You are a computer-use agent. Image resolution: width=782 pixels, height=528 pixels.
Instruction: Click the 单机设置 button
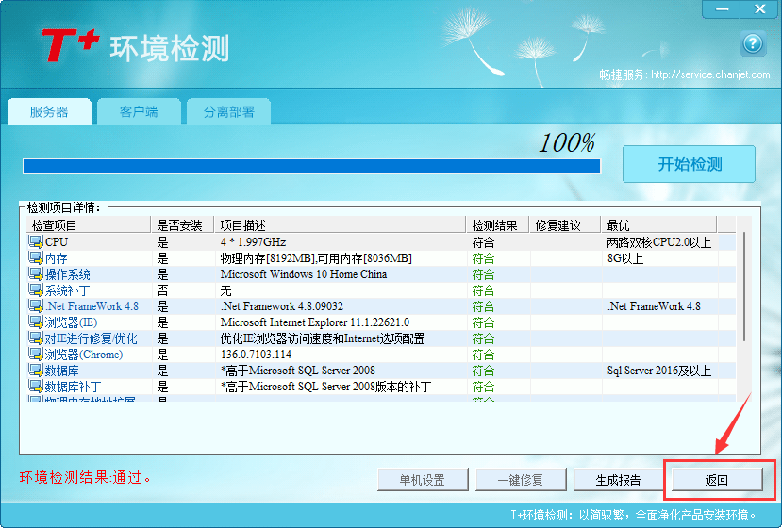pos(423,480)
